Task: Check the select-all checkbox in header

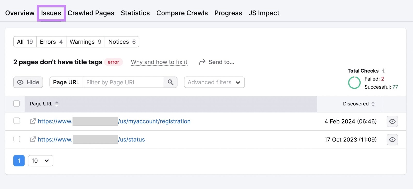Action: tap(17, 104)
